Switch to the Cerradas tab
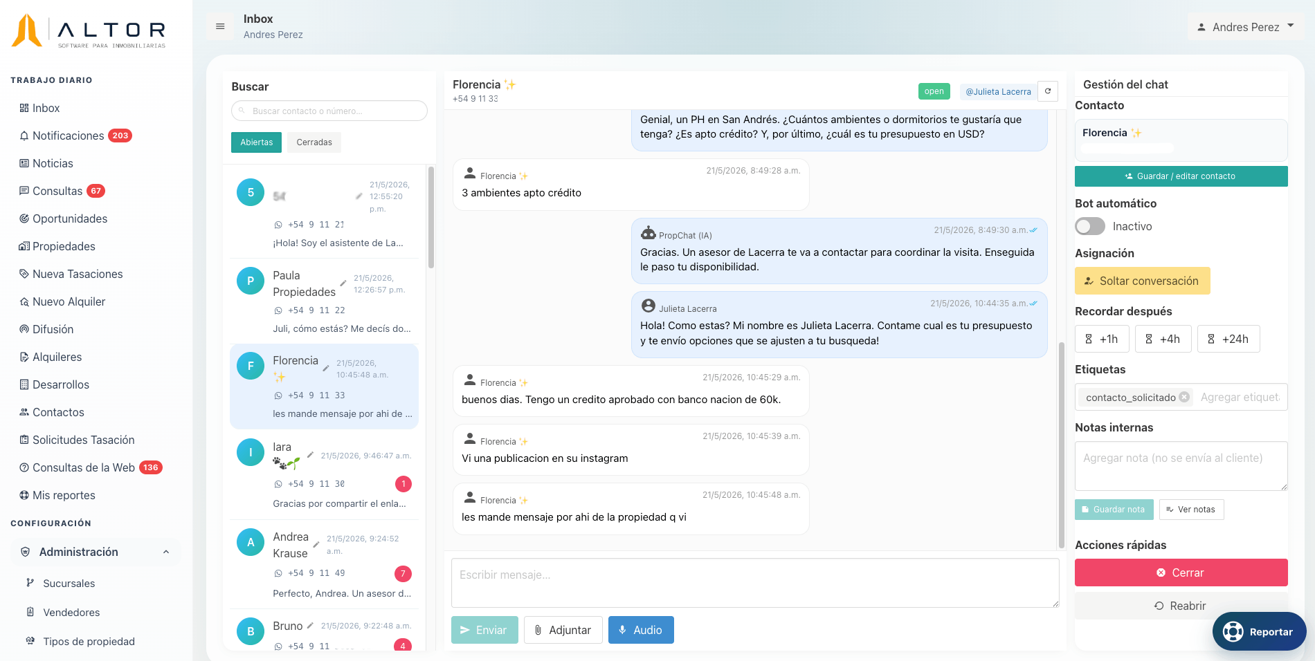Viewport: 1315px width, 661px height. (314, 142)
